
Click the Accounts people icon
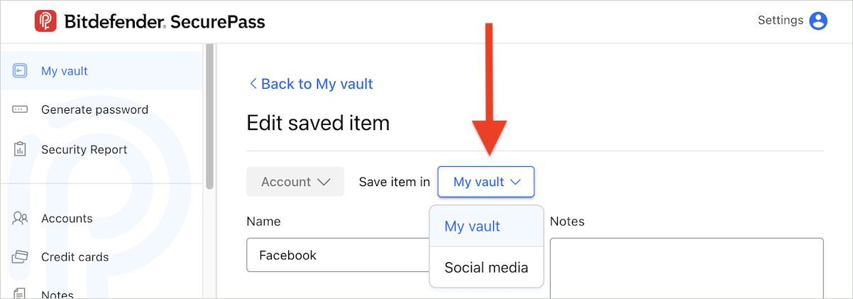[x=20, y=219]
